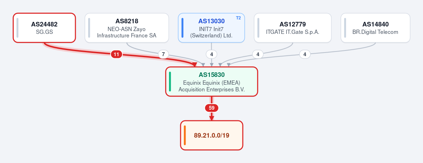The width and height of the screenshot is (423, 163).
Task: Click the 7 edge count badge
Action: pos(163,55)
